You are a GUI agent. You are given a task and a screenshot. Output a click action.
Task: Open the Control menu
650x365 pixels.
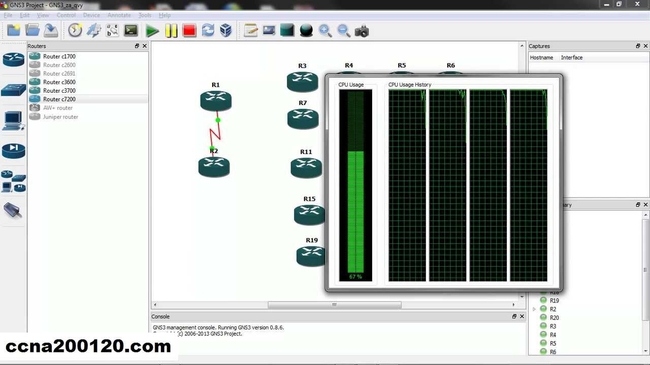pyautogui.click(x=66, y=15)
